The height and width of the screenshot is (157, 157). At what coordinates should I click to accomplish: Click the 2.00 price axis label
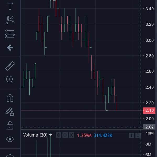click(x=149, y=119)
